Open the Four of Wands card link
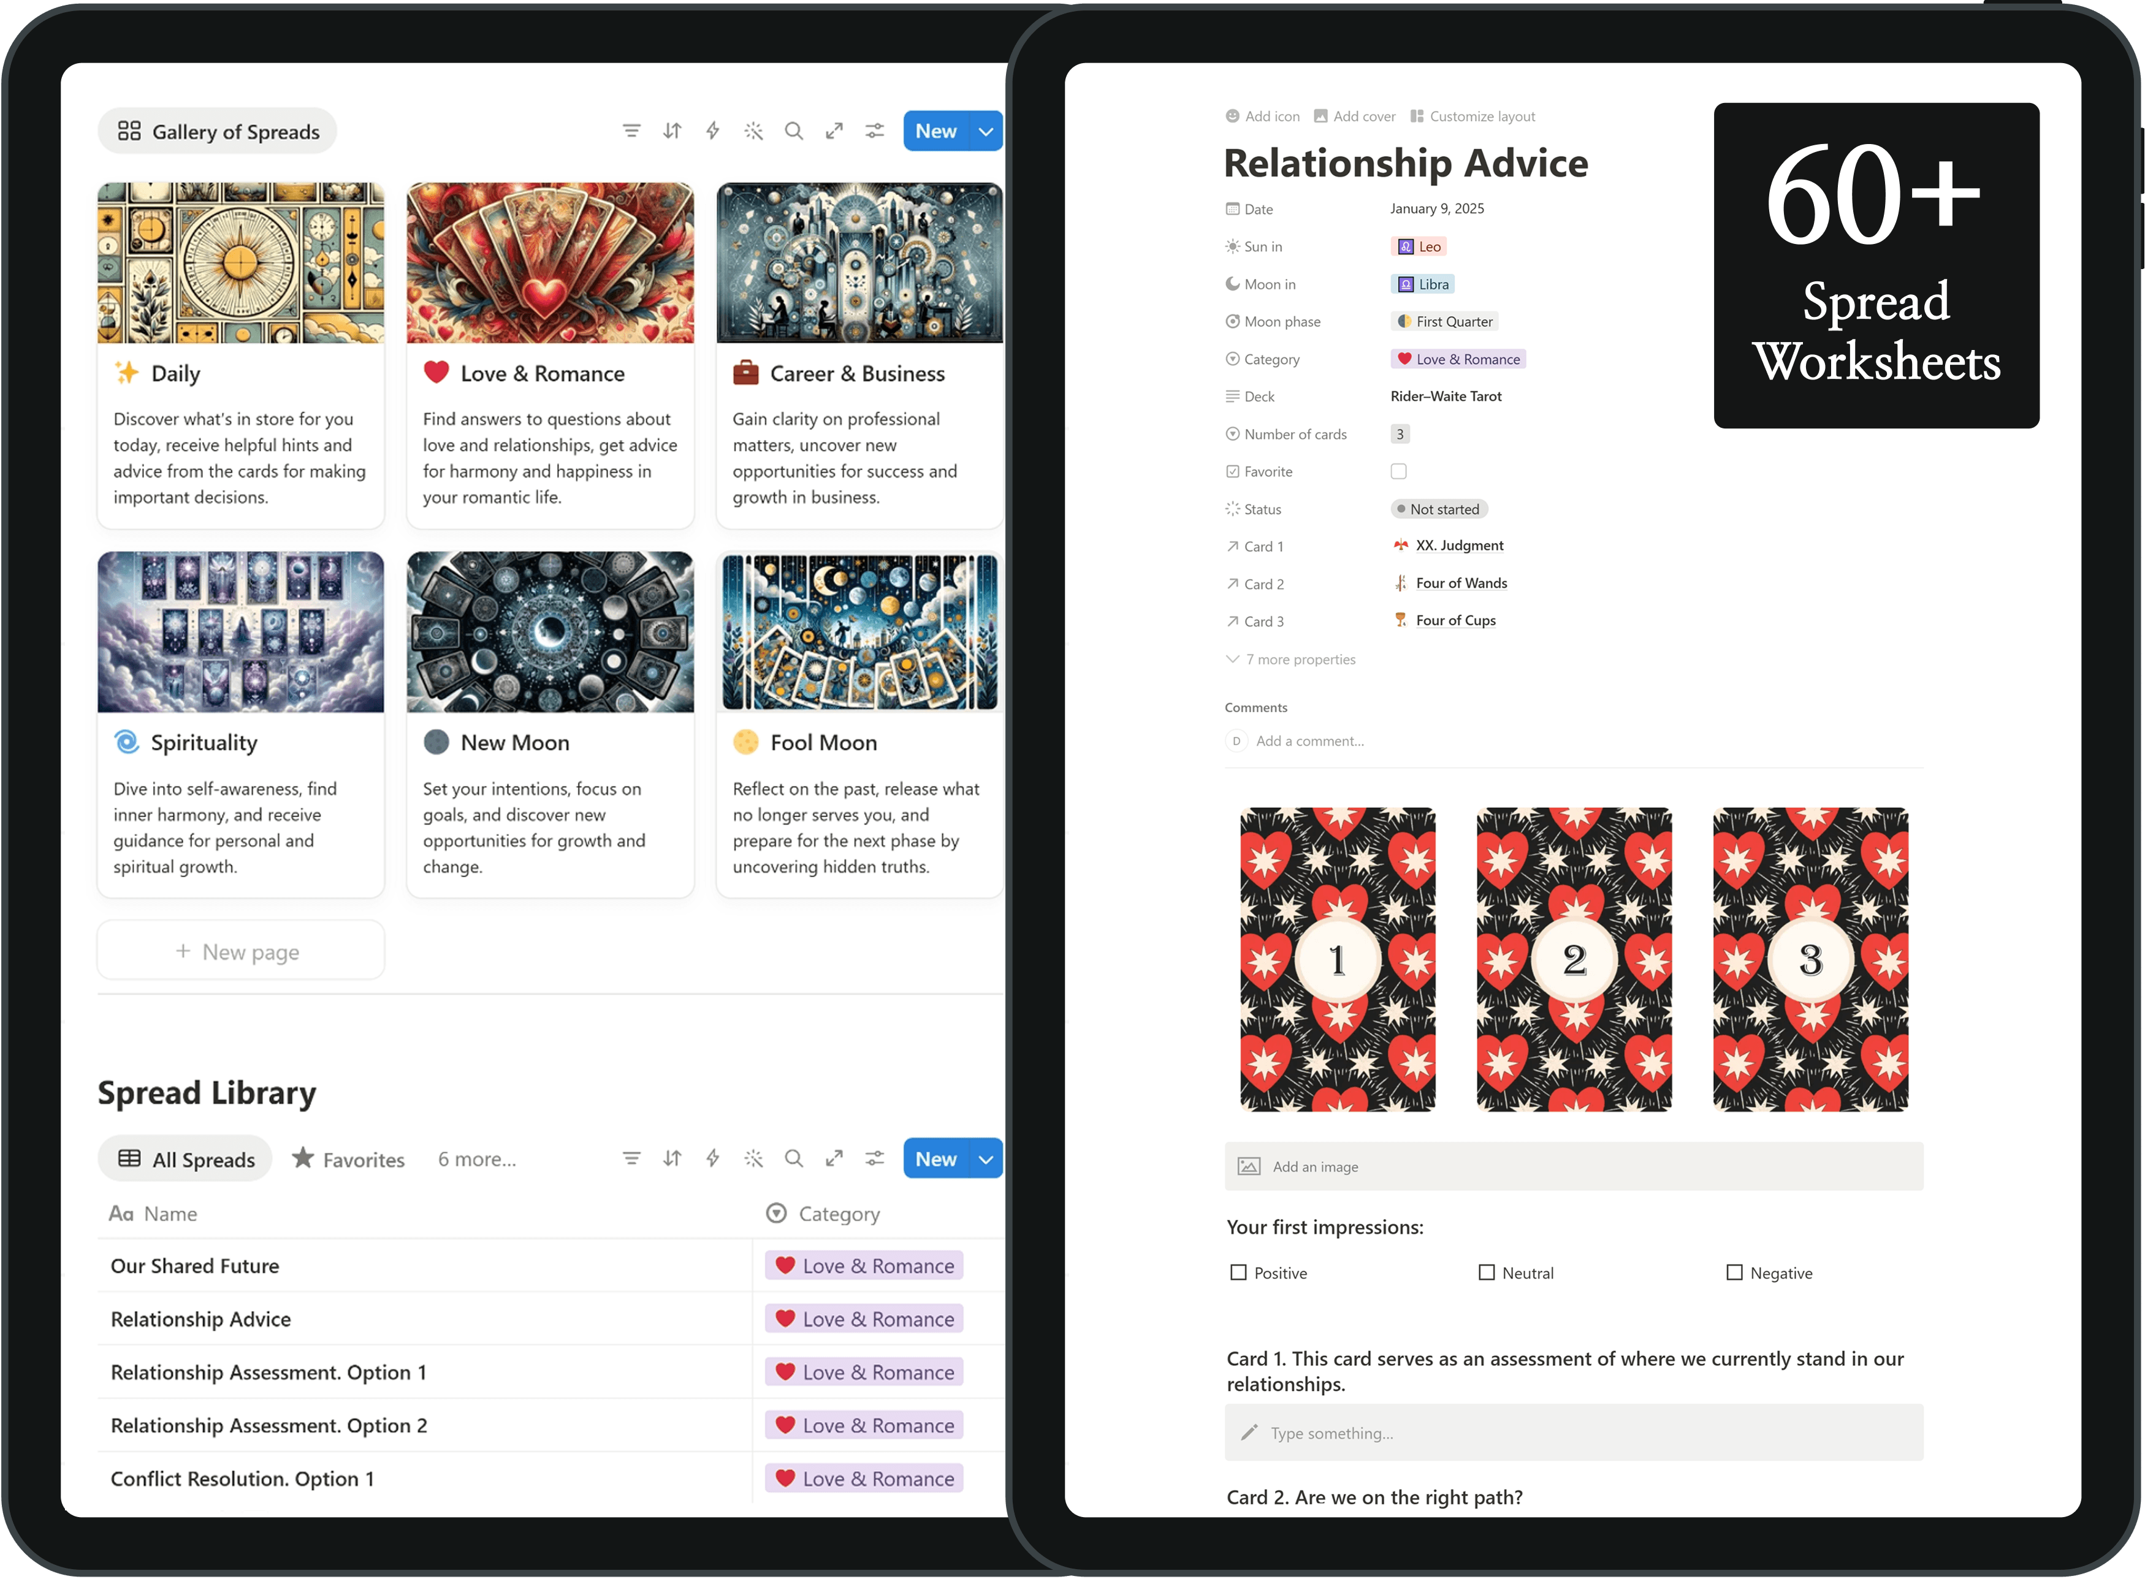 click(x=1461, y=583)
